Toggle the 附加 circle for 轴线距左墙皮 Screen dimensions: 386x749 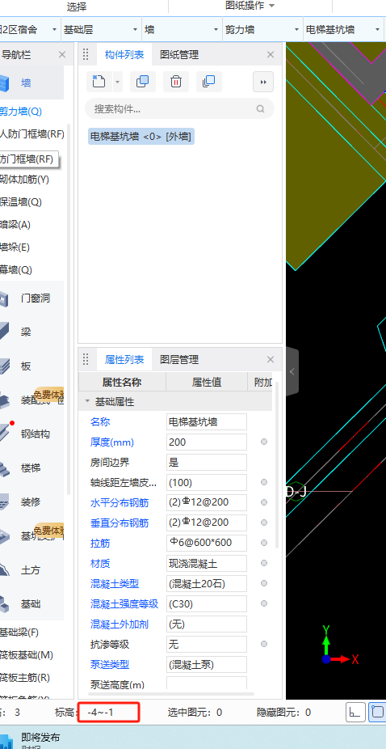[x=264, y=482]
